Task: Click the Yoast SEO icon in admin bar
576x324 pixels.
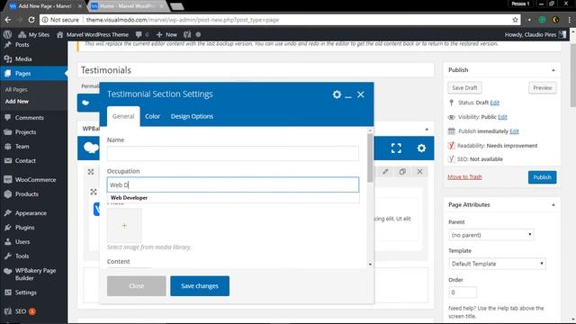Action: pyautogui.click(x=187, y=34)
